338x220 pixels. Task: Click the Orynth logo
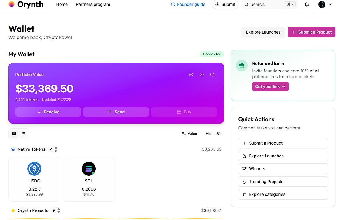(26, 4)
